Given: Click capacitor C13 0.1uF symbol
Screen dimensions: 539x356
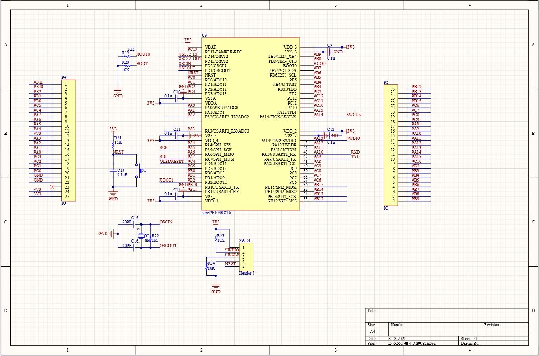Looking at the screenshot, I should [113, 170].
